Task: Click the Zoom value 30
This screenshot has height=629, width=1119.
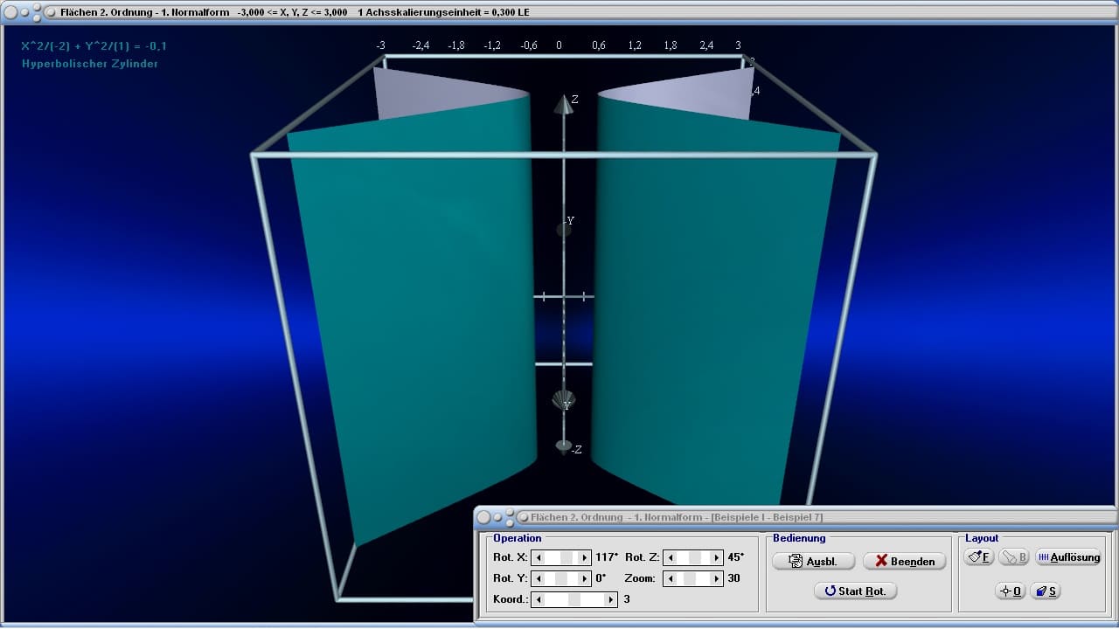Action: (x=733, y=578)
